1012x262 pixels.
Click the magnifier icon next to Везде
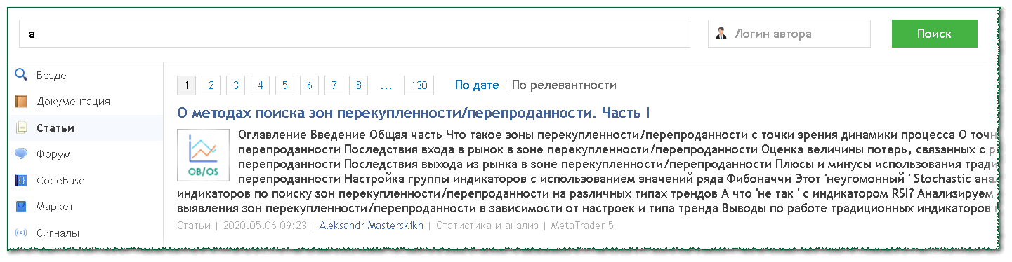[21, 75]
